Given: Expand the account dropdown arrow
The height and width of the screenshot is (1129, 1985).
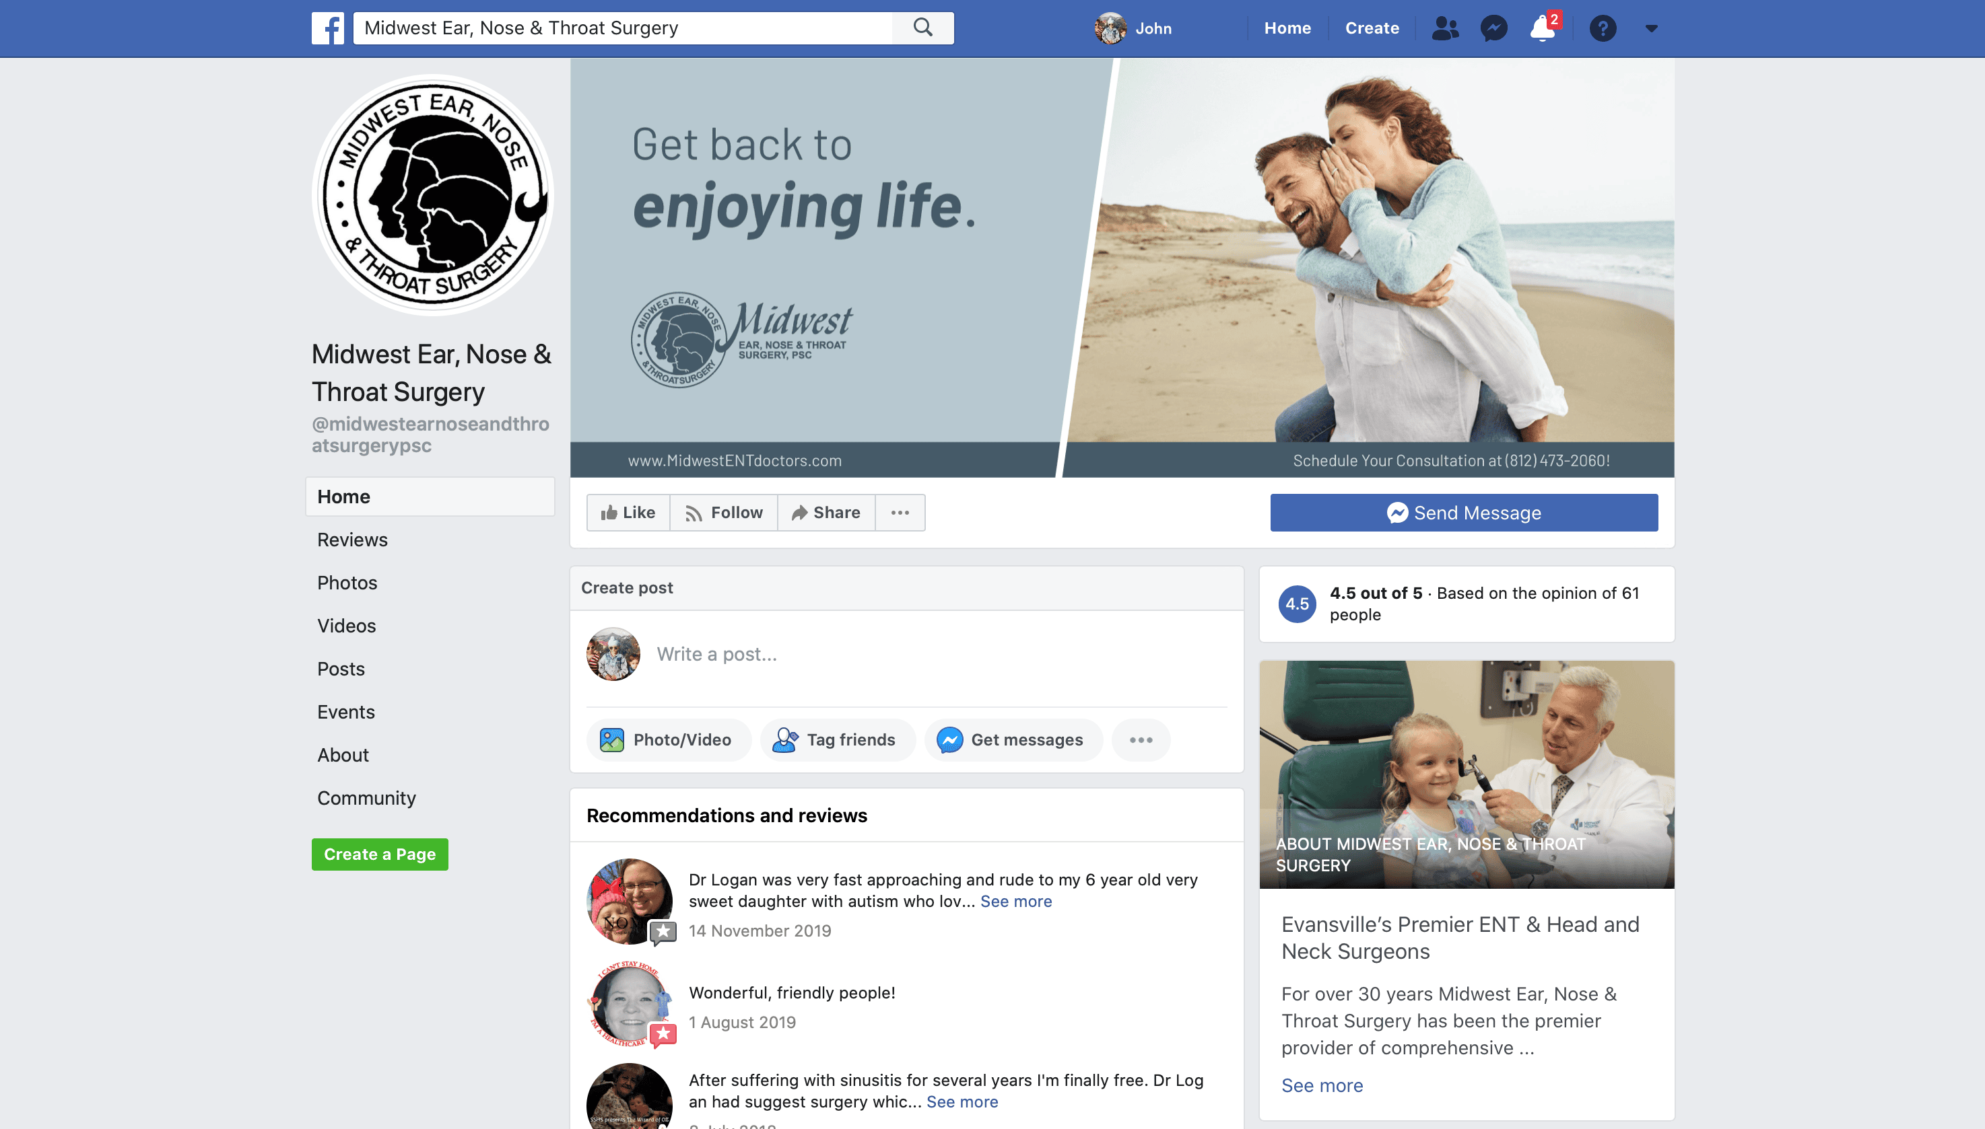Looking at the screenshot, I should (1651, 29).
